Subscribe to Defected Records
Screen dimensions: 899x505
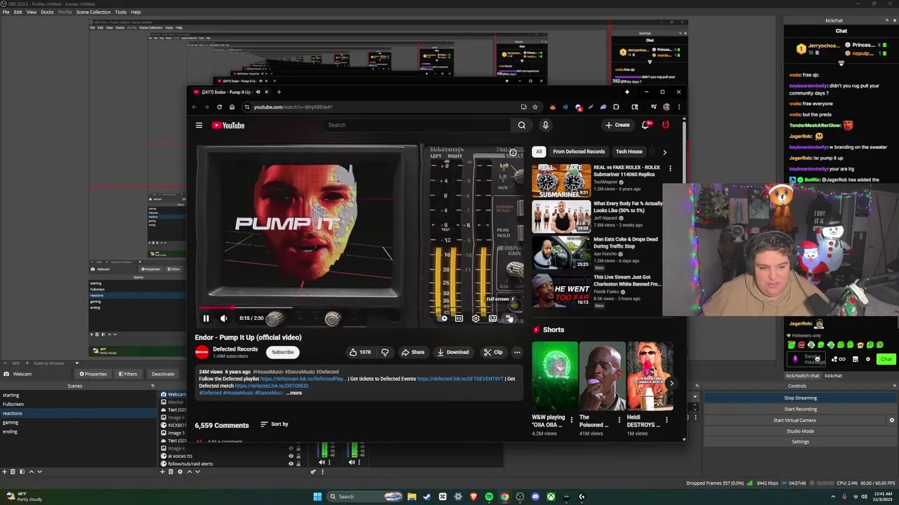283,352
